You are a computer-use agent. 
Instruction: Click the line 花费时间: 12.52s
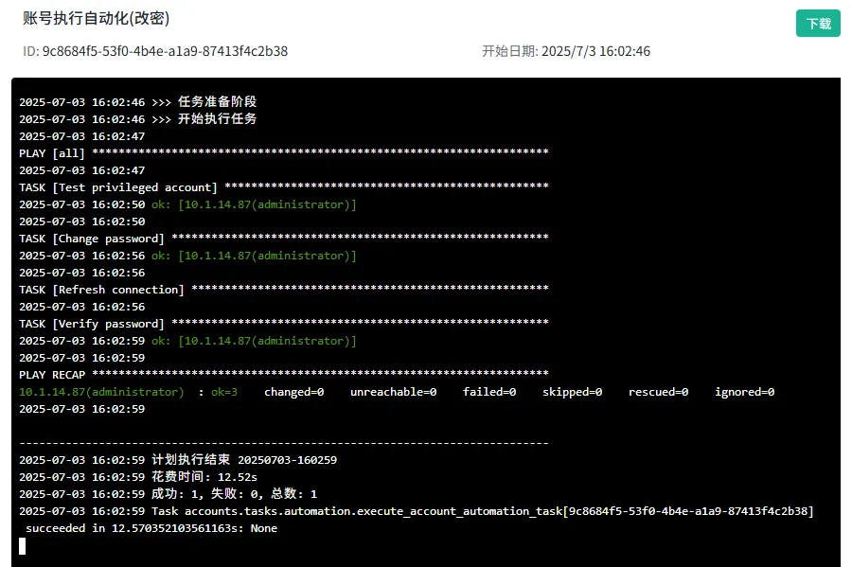(x=138, y=477)
